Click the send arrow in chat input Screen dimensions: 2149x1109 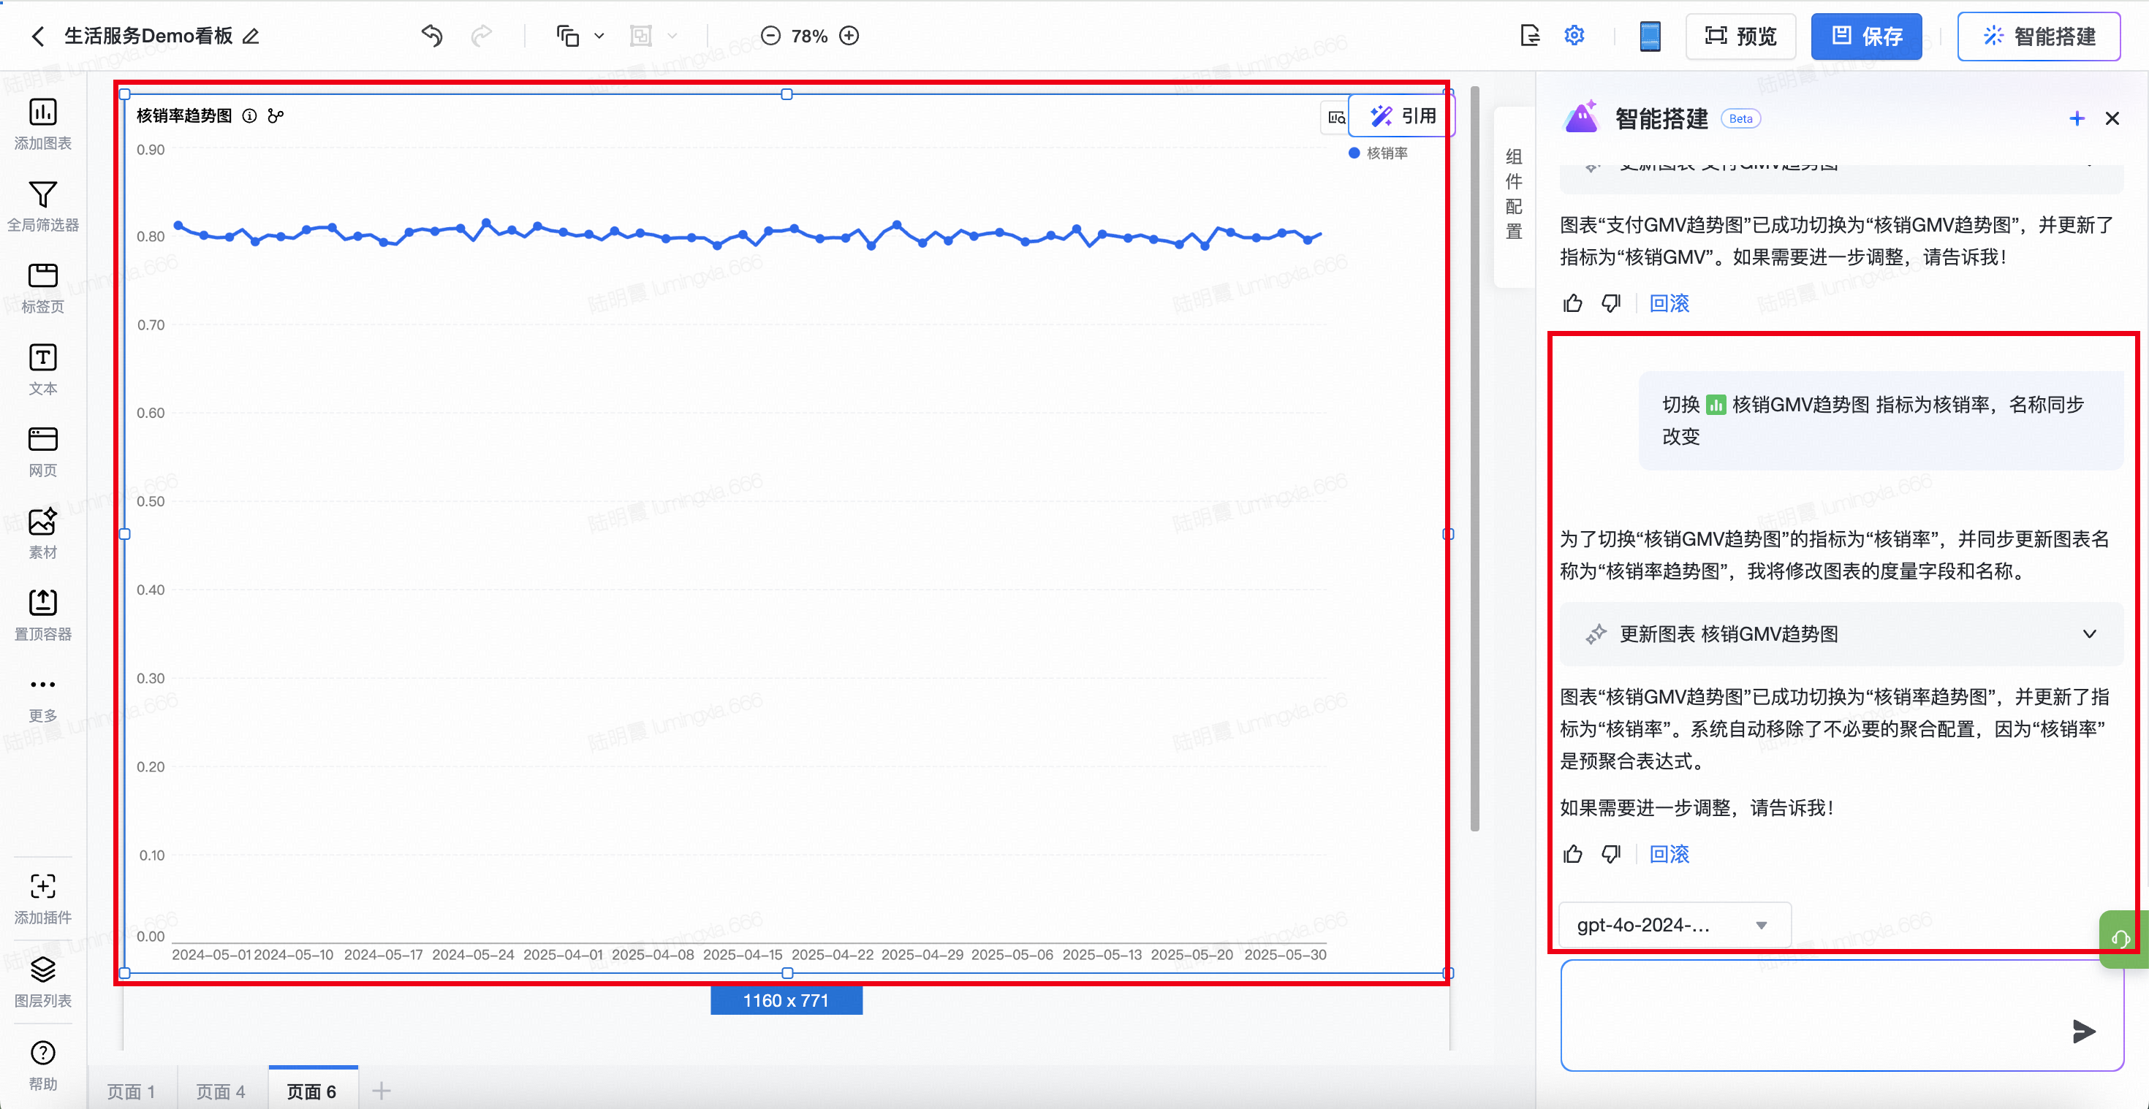[x=2083, y=1032]
